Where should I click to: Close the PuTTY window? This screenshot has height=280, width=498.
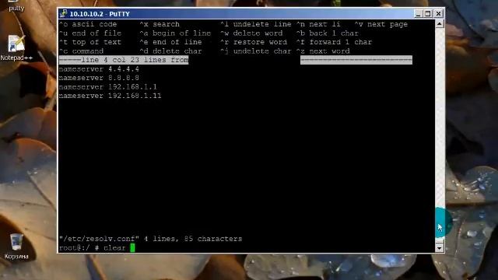click(439, 14)
